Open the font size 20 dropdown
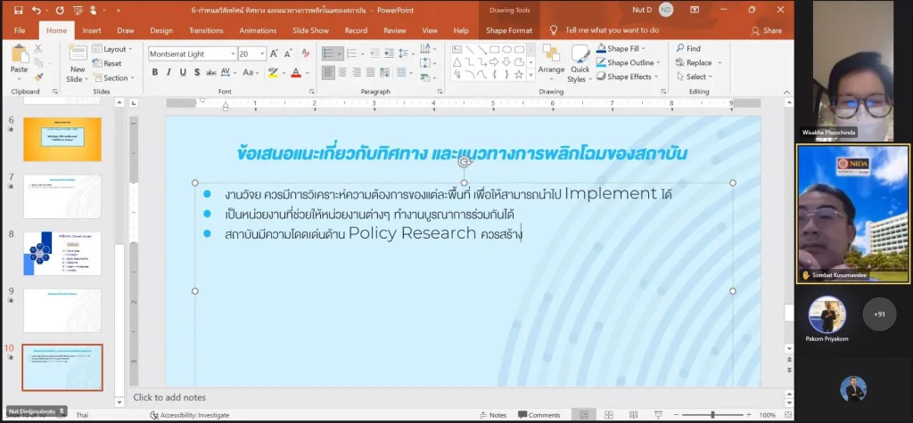The width and height of the screenshot is (913, 423). [262, 53]
